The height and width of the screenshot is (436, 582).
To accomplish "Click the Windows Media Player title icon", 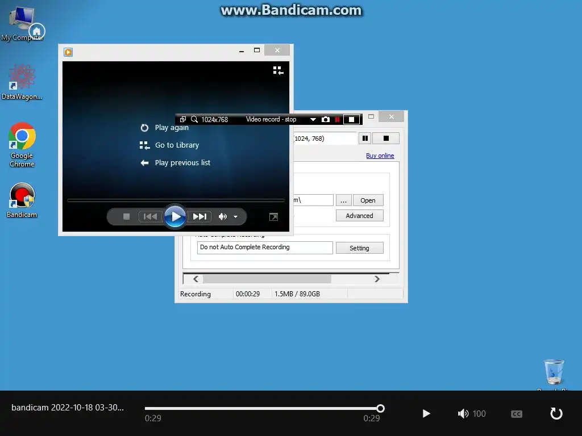I will pos(68,52).
